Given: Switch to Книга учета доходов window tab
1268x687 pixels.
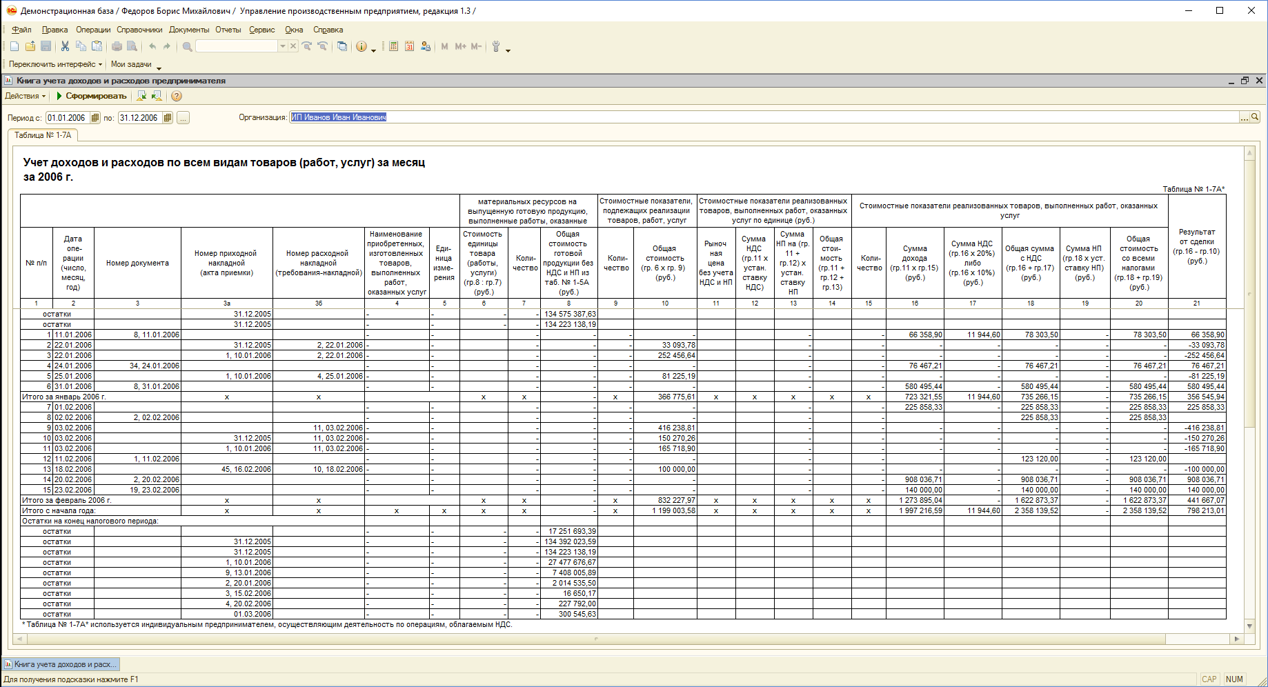Looking at the screenshot, I should pyautogui.click(x=61, y=664).
